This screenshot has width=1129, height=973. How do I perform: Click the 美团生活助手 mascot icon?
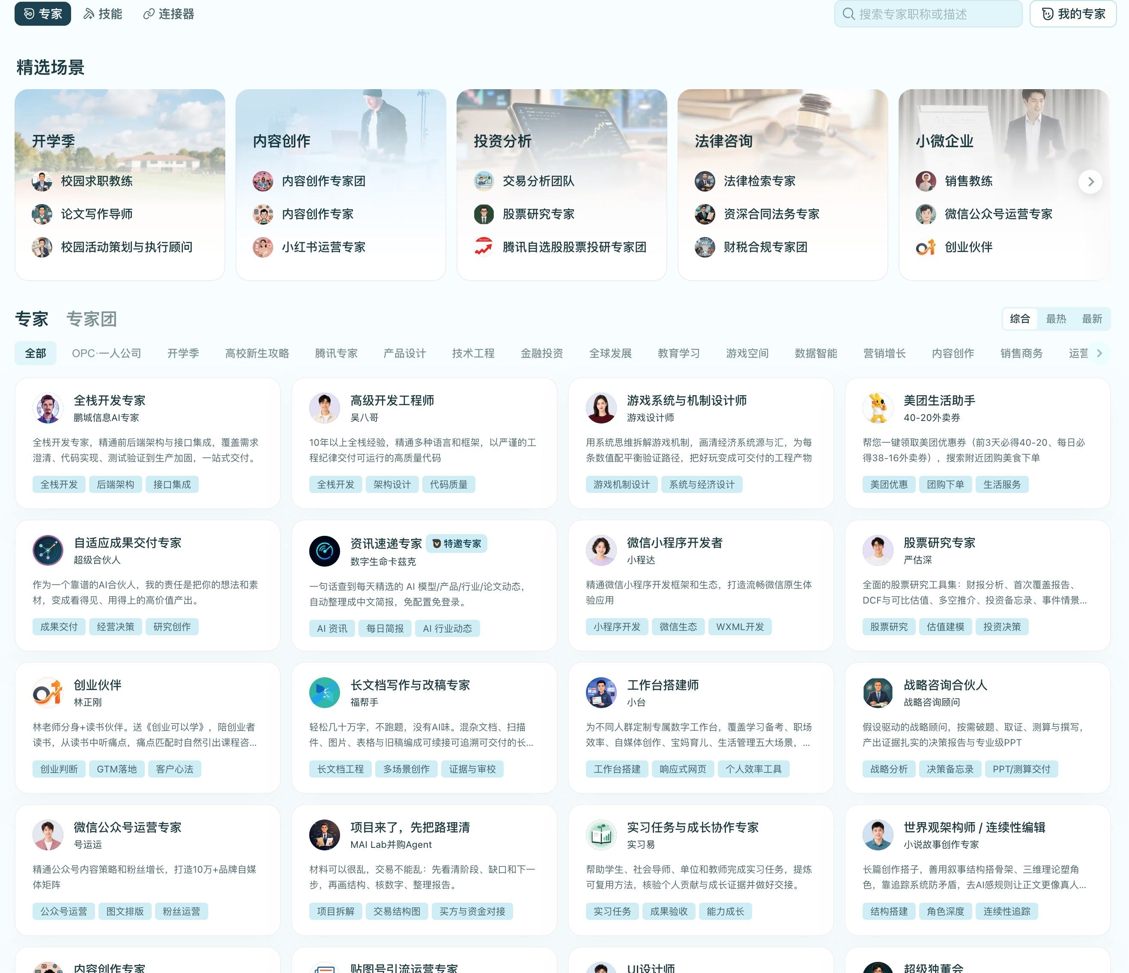point(878,408)
